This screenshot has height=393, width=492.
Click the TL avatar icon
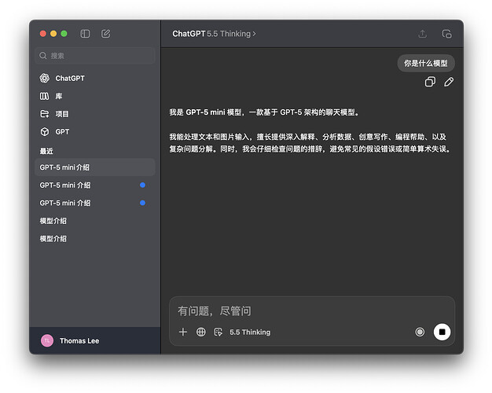pos(47,340)
